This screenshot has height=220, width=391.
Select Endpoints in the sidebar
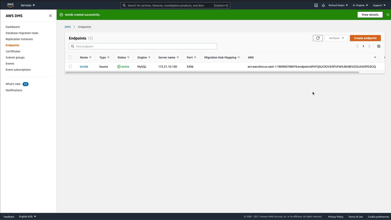[13, 45]
